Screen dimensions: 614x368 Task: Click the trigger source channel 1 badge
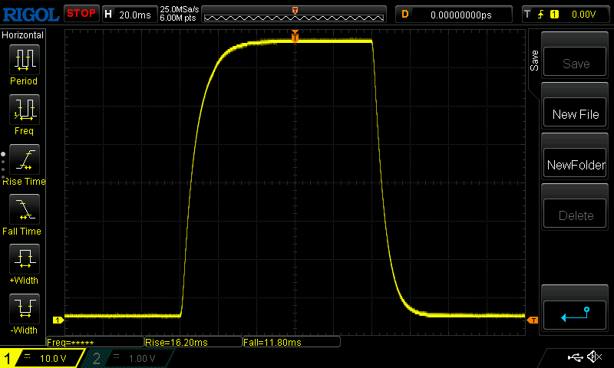coord(554,15)
